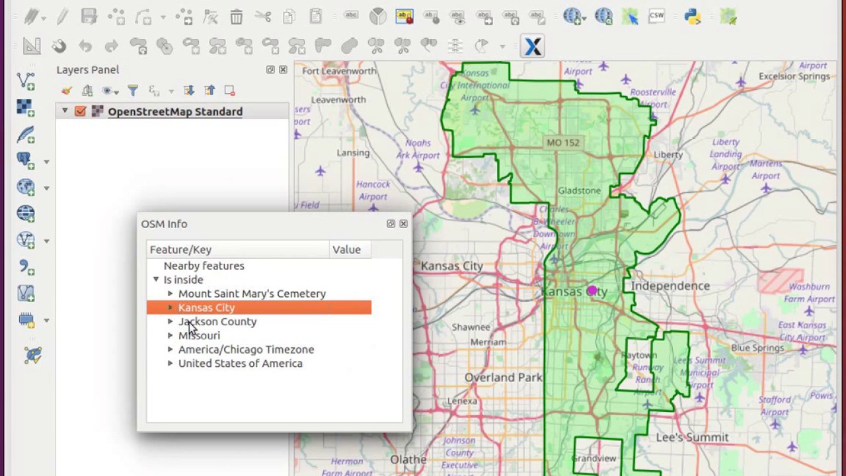Image resolution: width=846 pixels, height=476 pixels.
Task: Enable the snapping magnet icon
Action: click(59, 46)
